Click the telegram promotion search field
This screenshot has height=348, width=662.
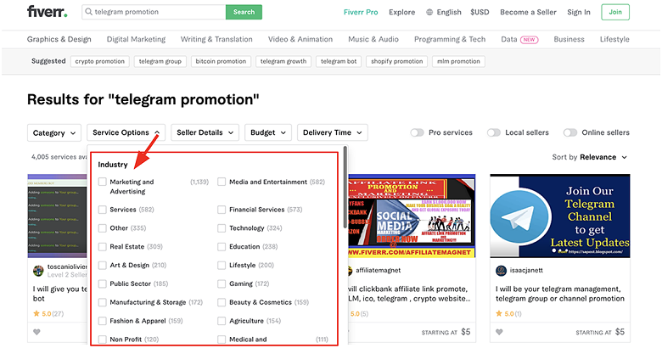click(x=154, y=12)
